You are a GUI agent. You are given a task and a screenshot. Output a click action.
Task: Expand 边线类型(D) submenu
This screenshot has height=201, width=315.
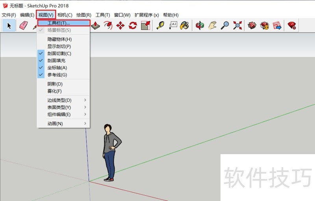point(63,100)
